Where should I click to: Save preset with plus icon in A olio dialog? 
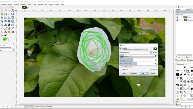[x=153, y=53]
